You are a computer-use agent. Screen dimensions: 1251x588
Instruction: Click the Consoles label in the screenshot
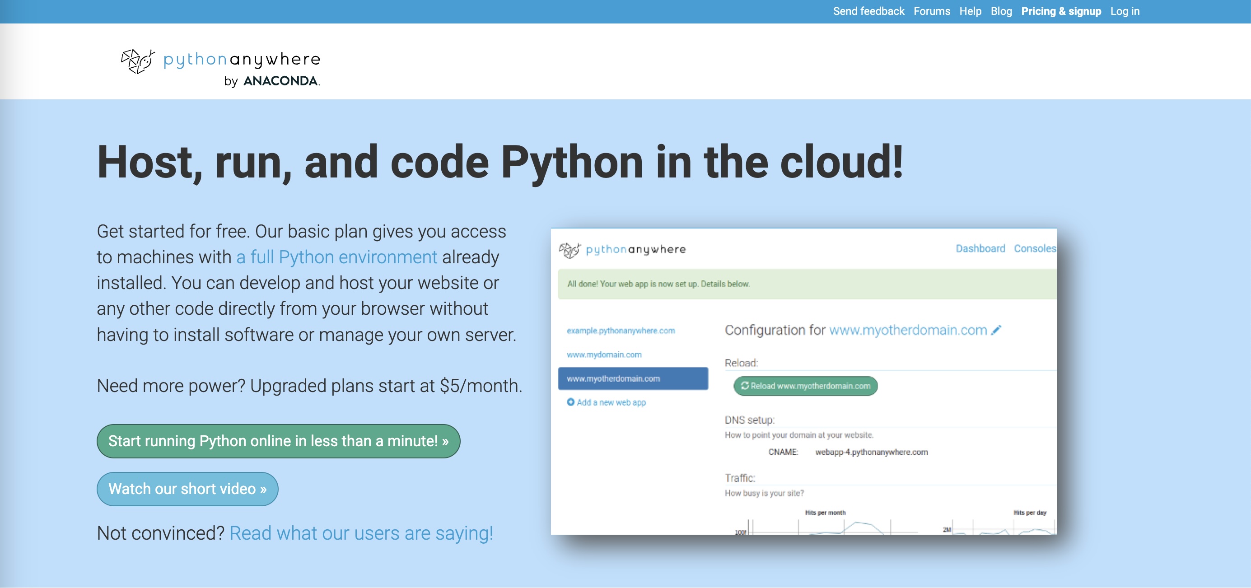1035,248
